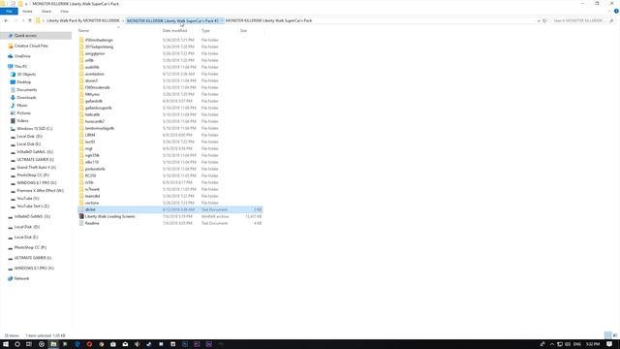Screen dimensions: 620x349
Task: Open the volume control in system tray
Action: 568,344
